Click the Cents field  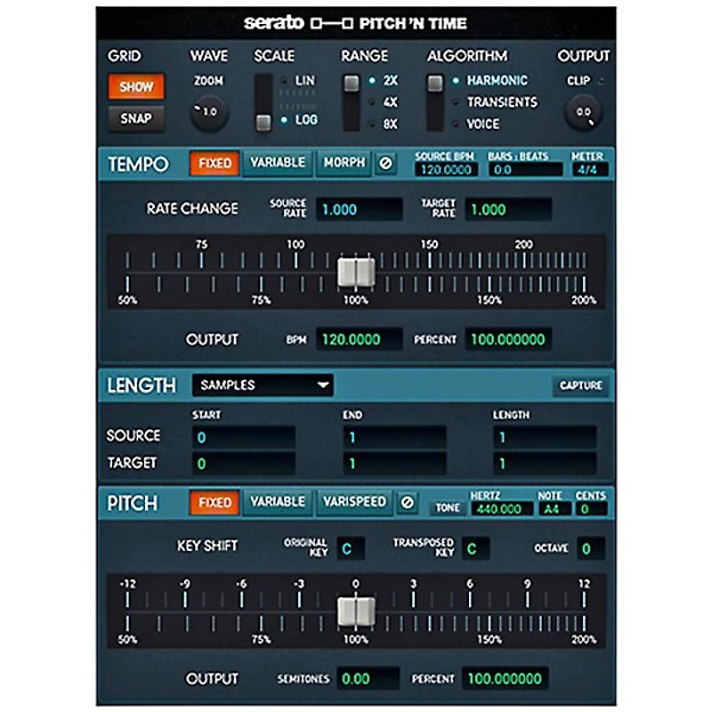coord(592,509)
